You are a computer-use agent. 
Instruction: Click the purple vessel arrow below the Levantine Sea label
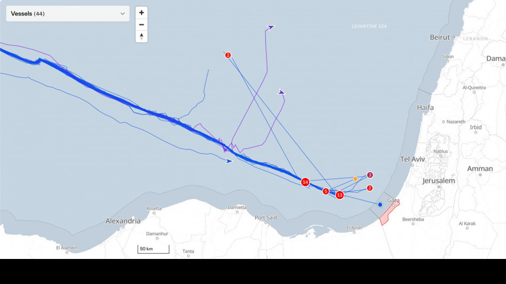281,92
